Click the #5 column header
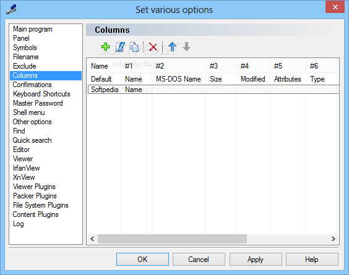349x275 pixels. tap(288, 66)
